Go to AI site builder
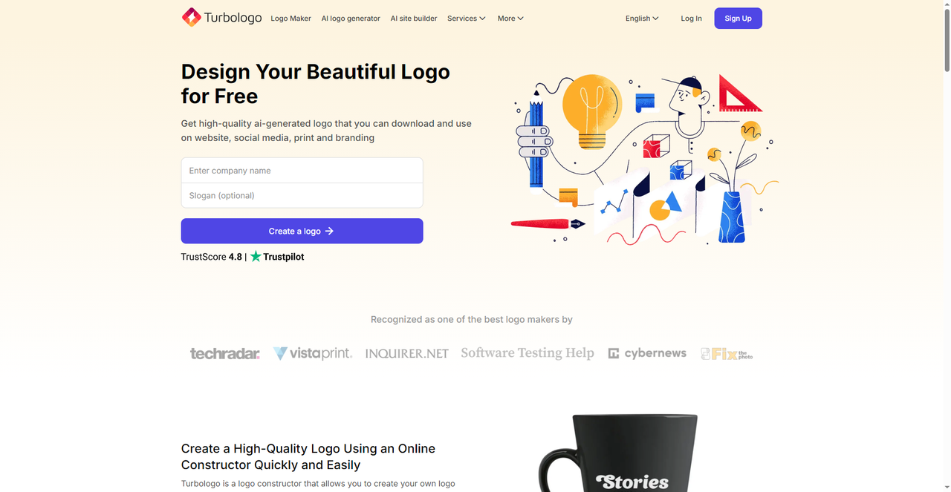 (x=414, y=19)
